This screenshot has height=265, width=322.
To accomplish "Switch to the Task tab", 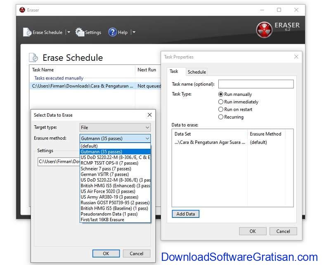I will [174, 72].
